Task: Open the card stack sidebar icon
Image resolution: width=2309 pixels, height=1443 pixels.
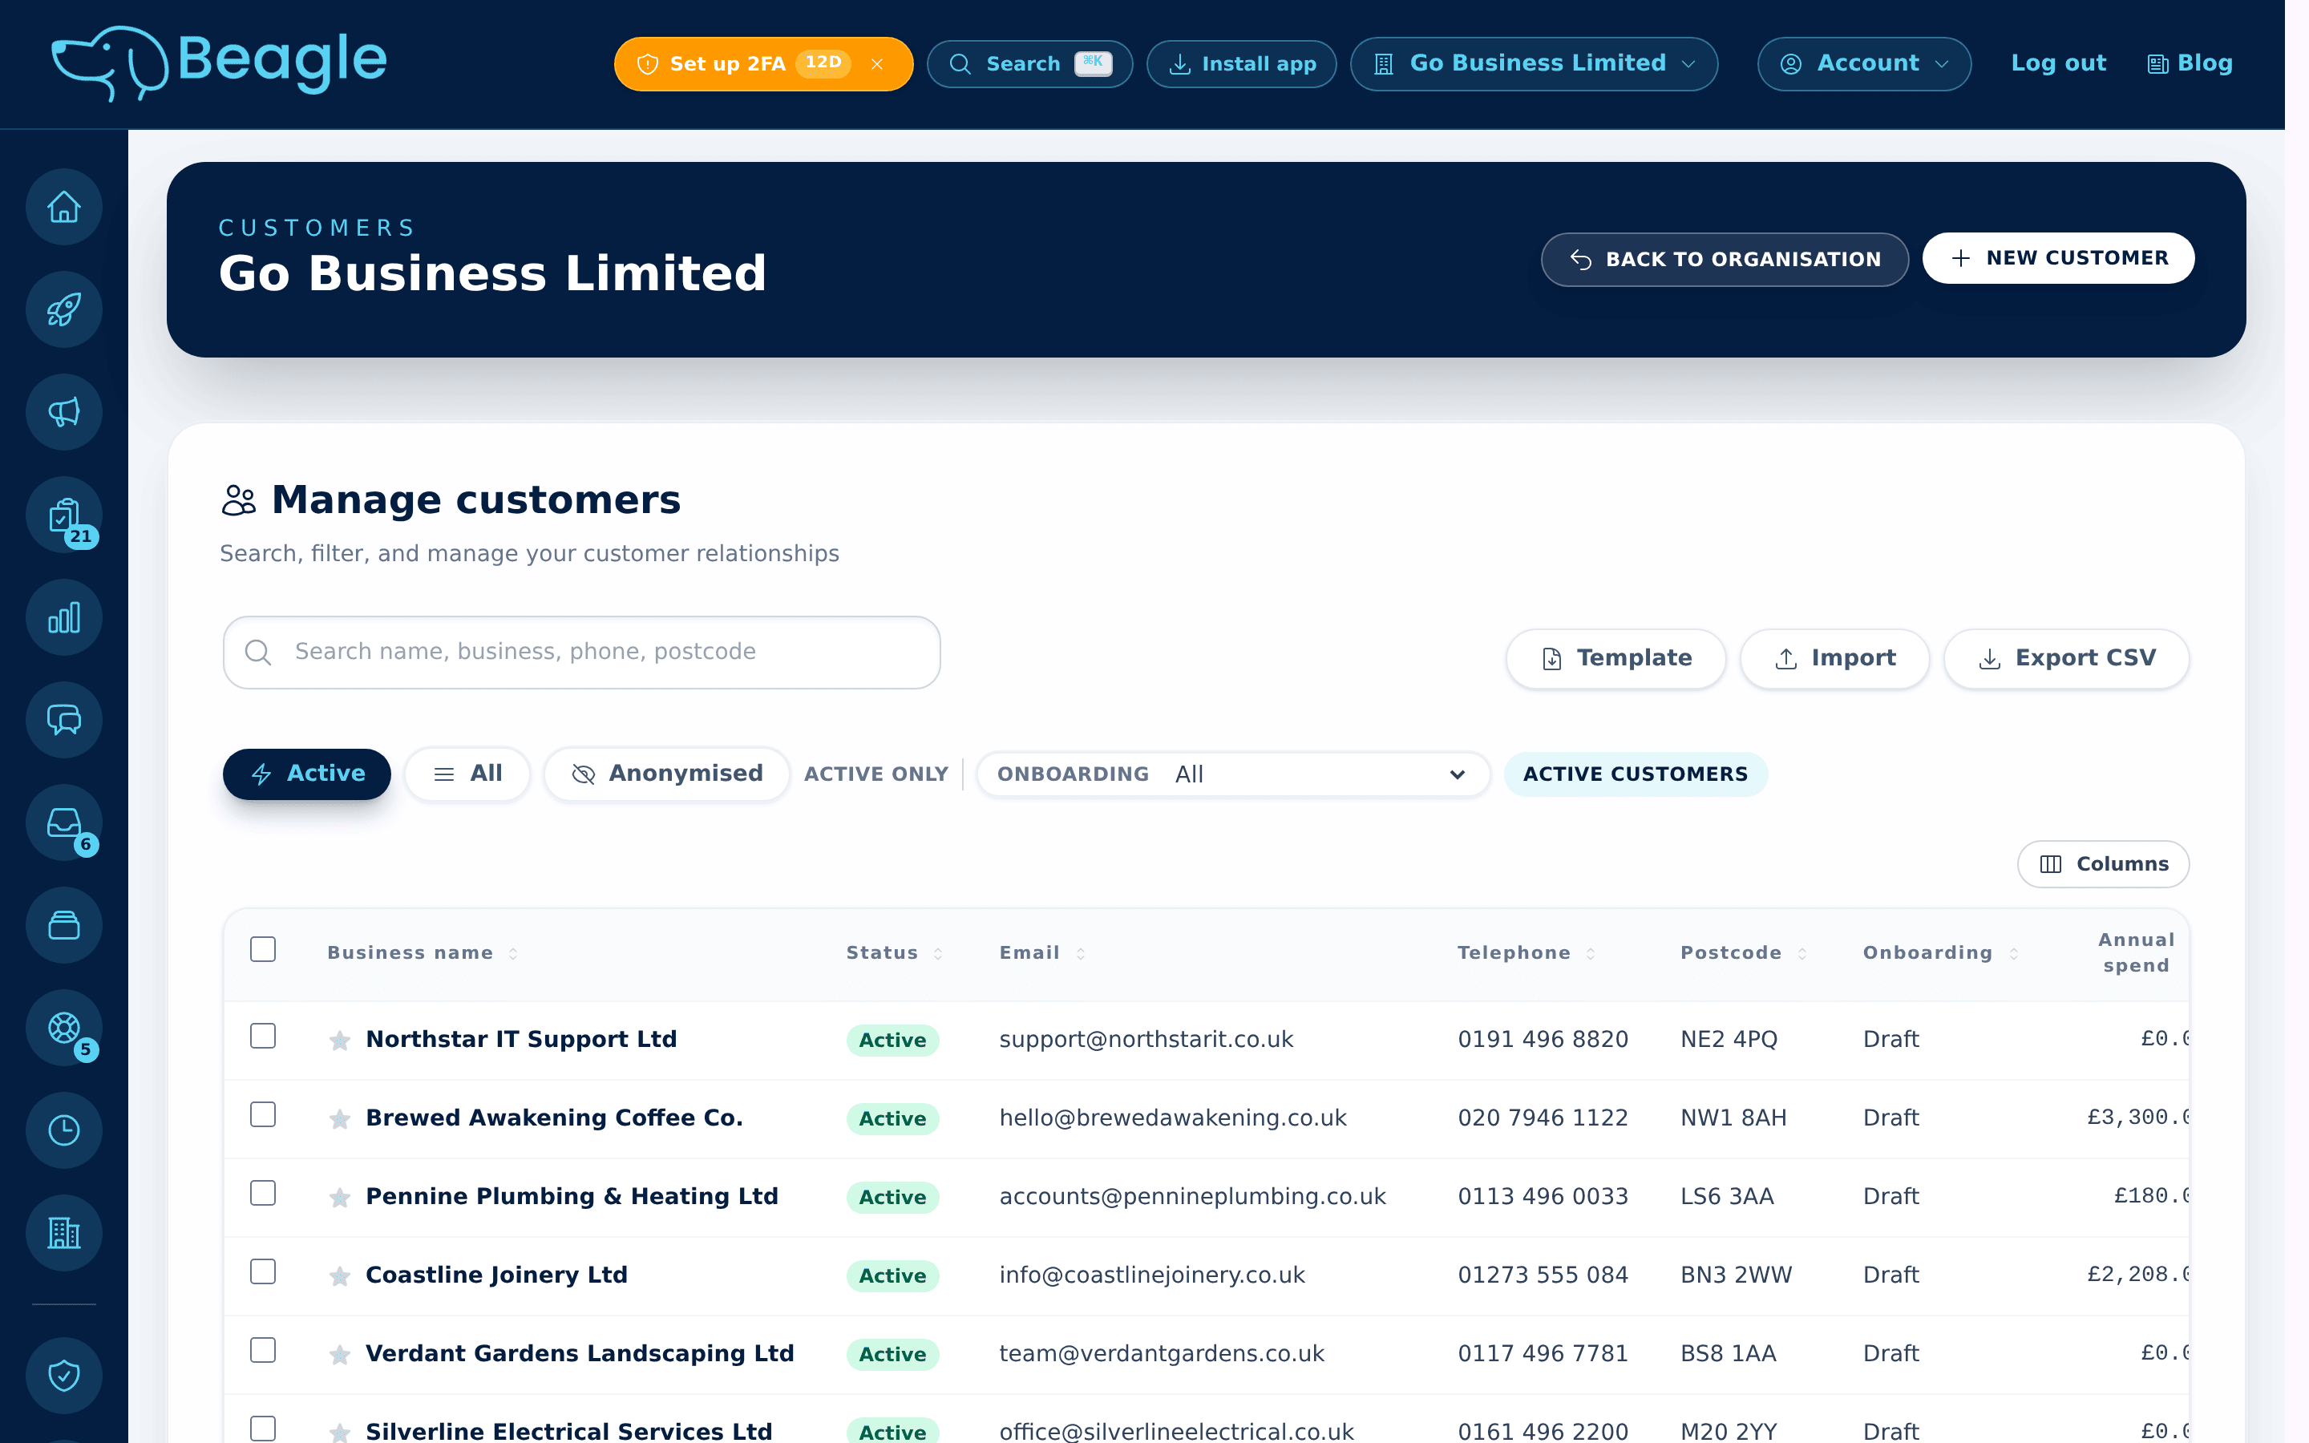Action: pos(64,926)
